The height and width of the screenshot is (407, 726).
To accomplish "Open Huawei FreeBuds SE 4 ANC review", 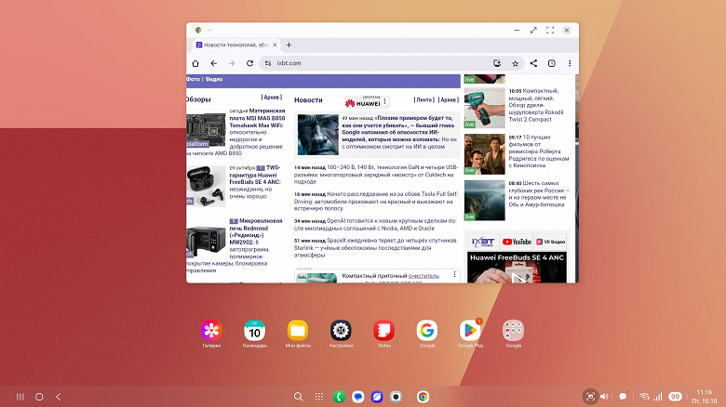I will pyautogui.click(x=255, y=182).
